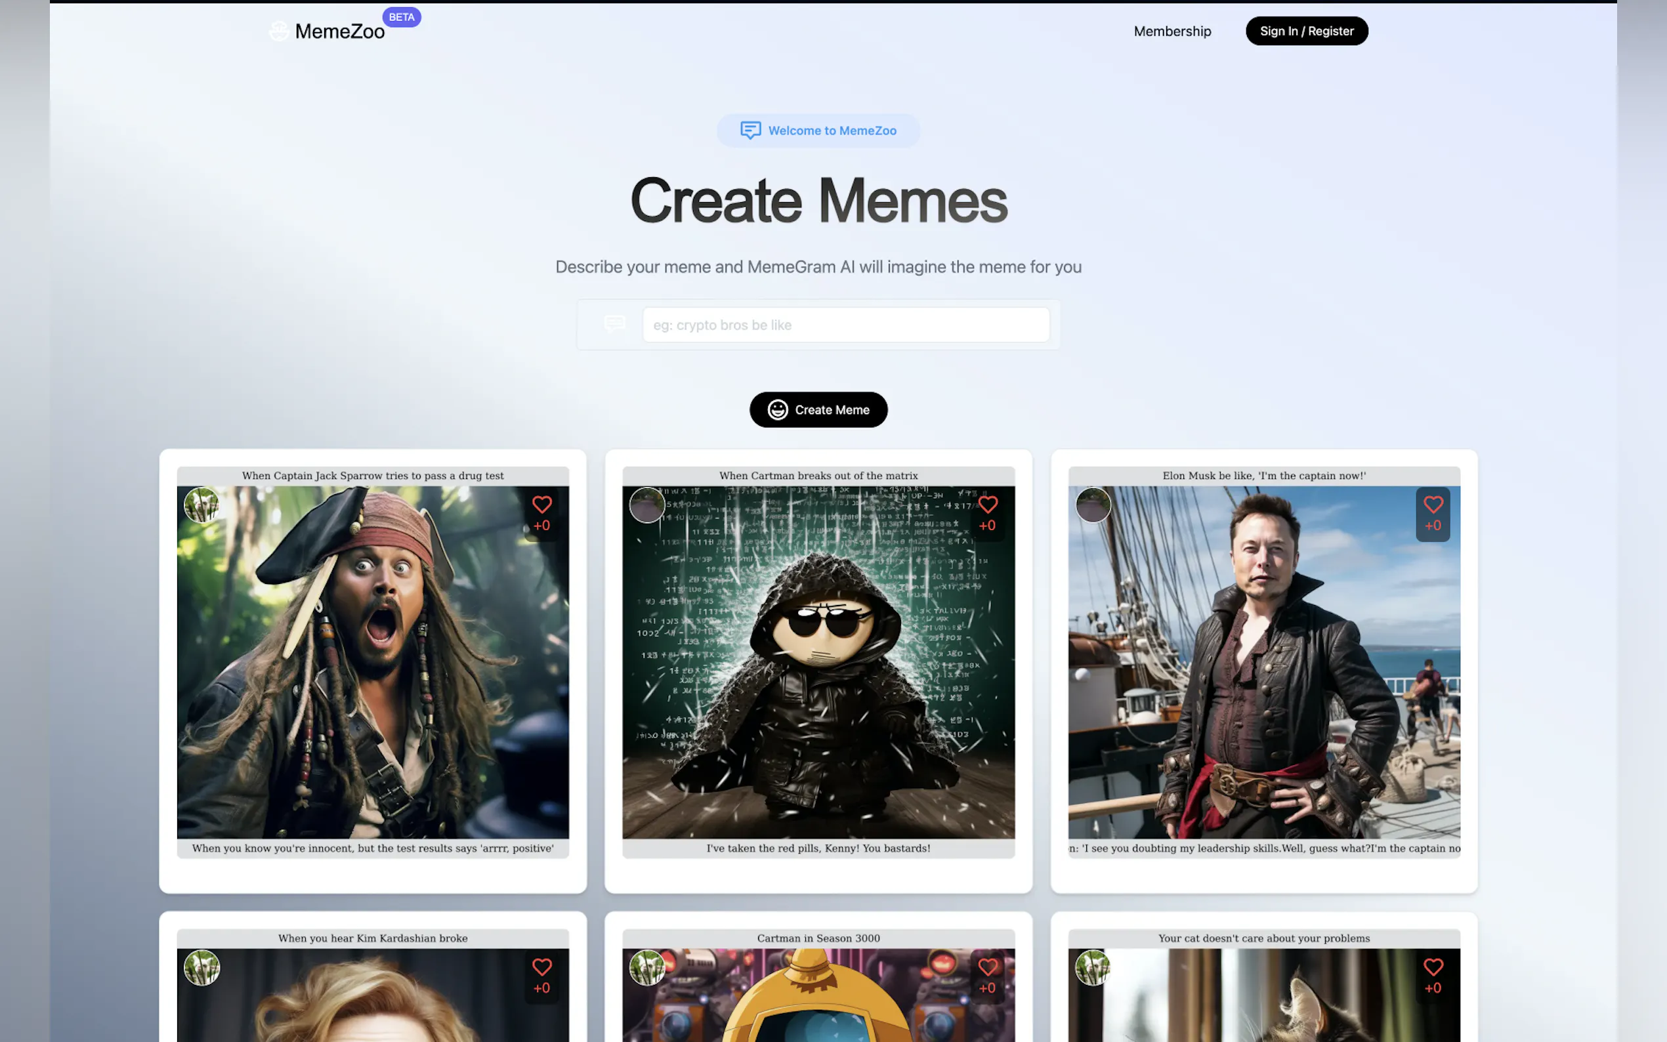Click the Welcome to MemeZoo badge

(x=818, y=130)
